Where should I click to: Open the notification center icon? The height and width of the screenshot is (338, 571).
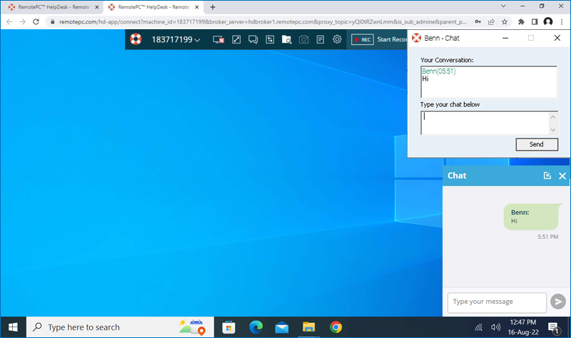[x=554, y=328]
